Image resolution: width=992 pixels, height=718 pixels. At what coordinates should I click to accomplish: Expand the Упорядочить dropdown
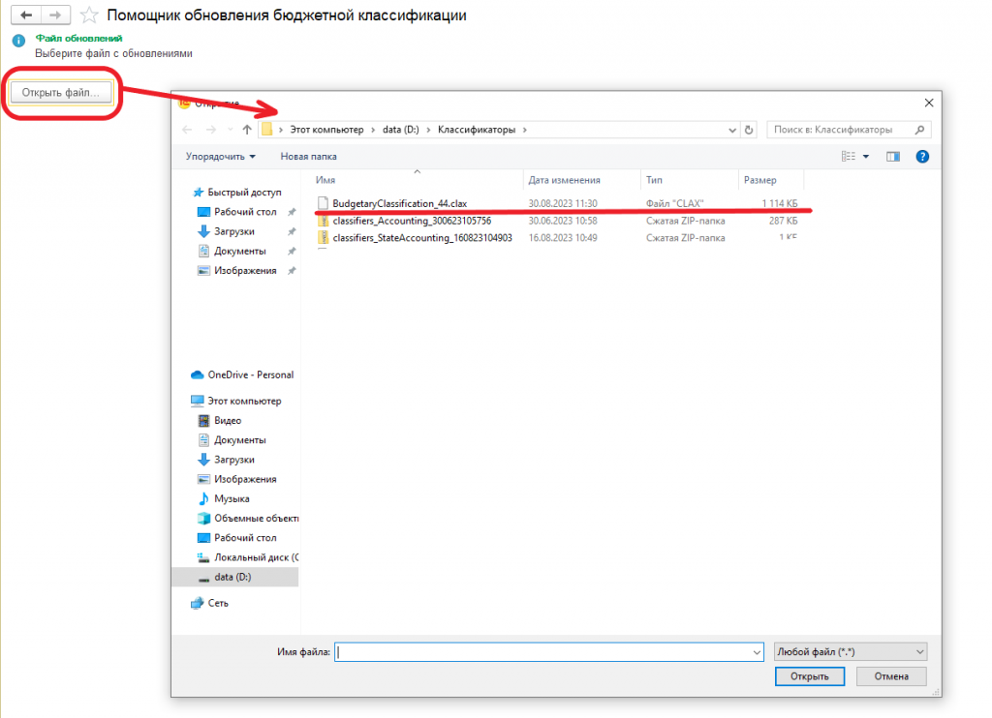coord(220,157)
